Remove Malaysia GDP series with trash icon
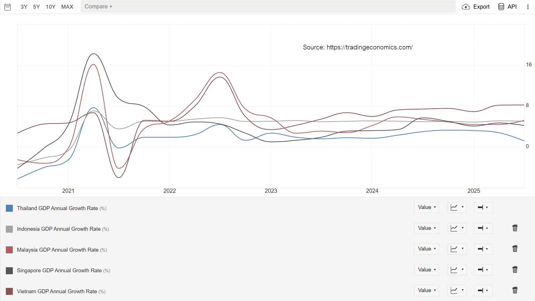The height and width of the screenshot is (301, 535). point(515,249)
